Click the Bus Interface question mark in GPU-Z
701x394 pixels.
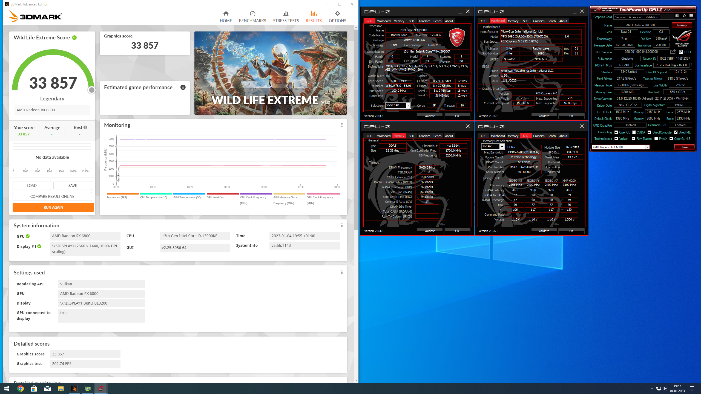691,65
